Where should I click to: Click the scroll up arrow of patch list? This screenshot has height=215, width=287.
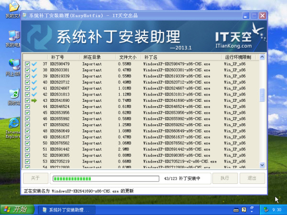(x=262, y=57)
